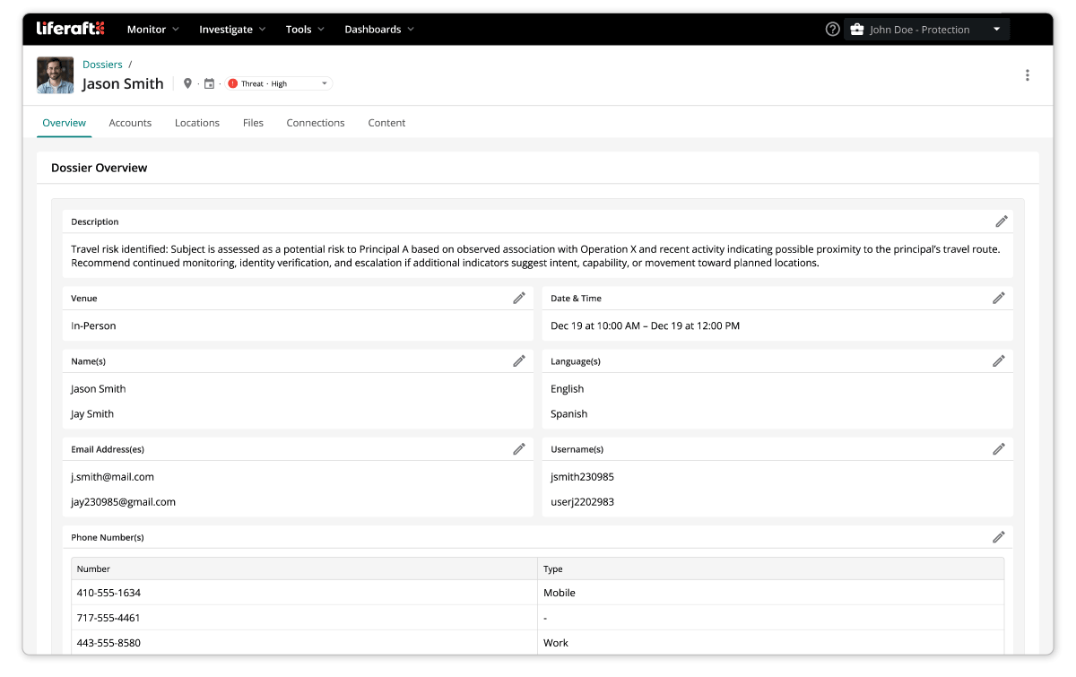Edit the Email Address(es) field
The width and height of the screenshot is (1076, 677).
[x=518, y=448]
